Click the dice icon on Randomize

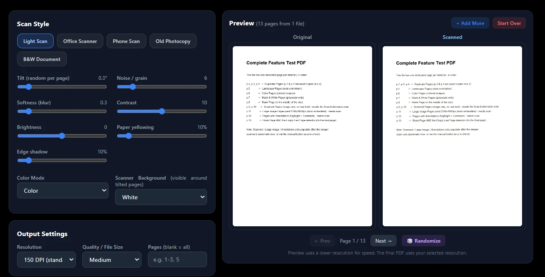pyautogui.click(x=410, y=241)
